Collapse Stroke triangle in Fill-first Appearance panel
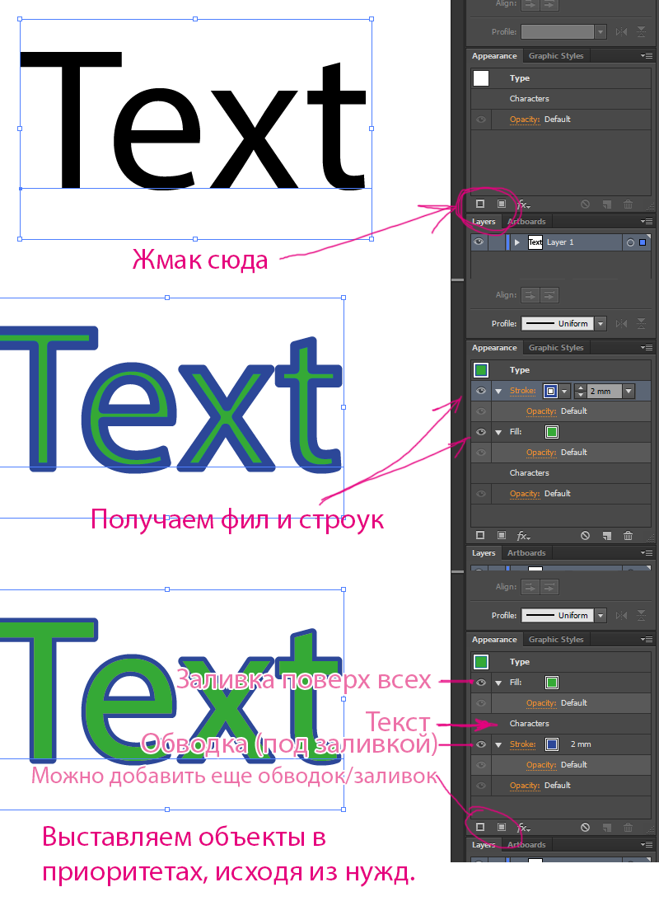 point(498,744)
